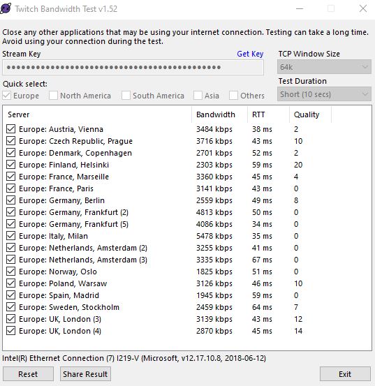Uncheck the Norway, Oslo server
The height and width of the screenshot is (386, 375).
coord(11,272)
